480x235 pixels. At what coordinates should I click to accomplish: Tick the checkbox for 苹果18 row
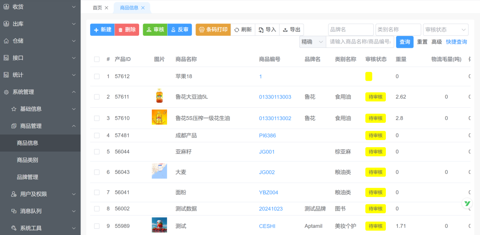pos(97,76)
